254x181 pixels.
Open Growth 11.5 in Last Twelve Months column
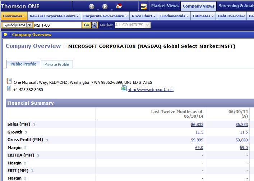199,132
